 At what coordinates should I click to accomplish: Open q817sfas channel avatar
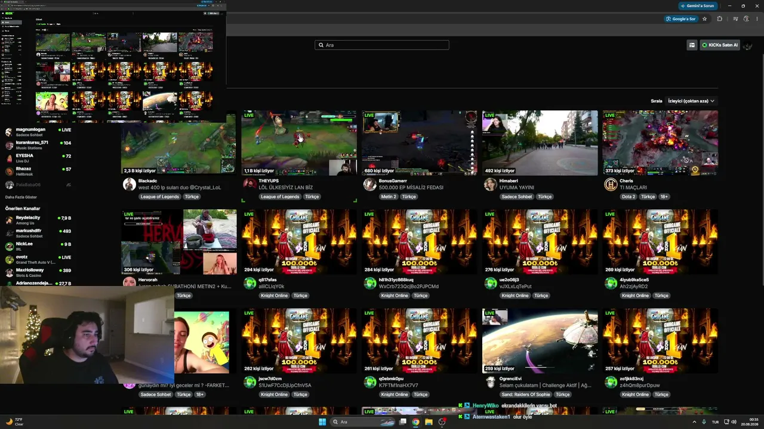pos(249,283)
